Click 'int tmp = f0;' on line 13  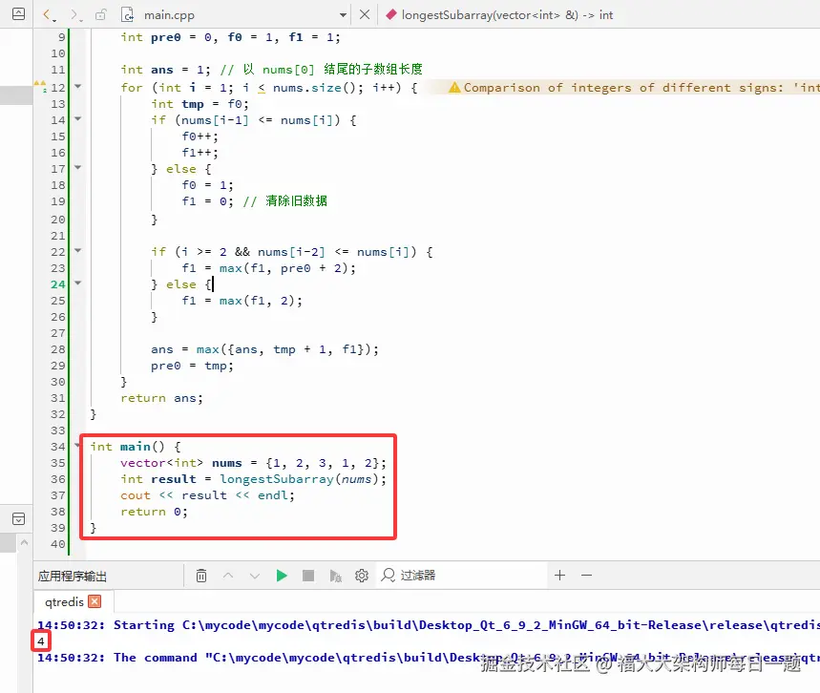pyautogui.click(x=200, y=104)
